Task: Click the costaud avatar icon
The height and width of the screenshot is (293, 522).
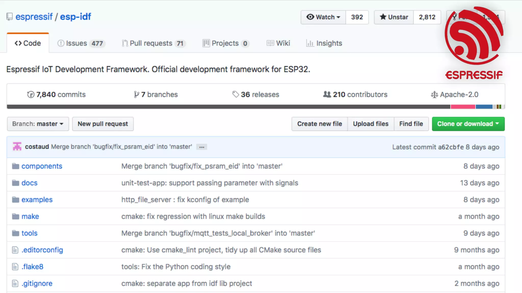Action: tap(17, 146)
